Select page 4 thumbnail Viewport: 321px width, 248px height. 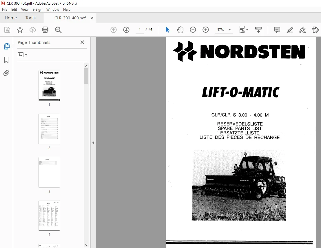[x=49, y=216]
